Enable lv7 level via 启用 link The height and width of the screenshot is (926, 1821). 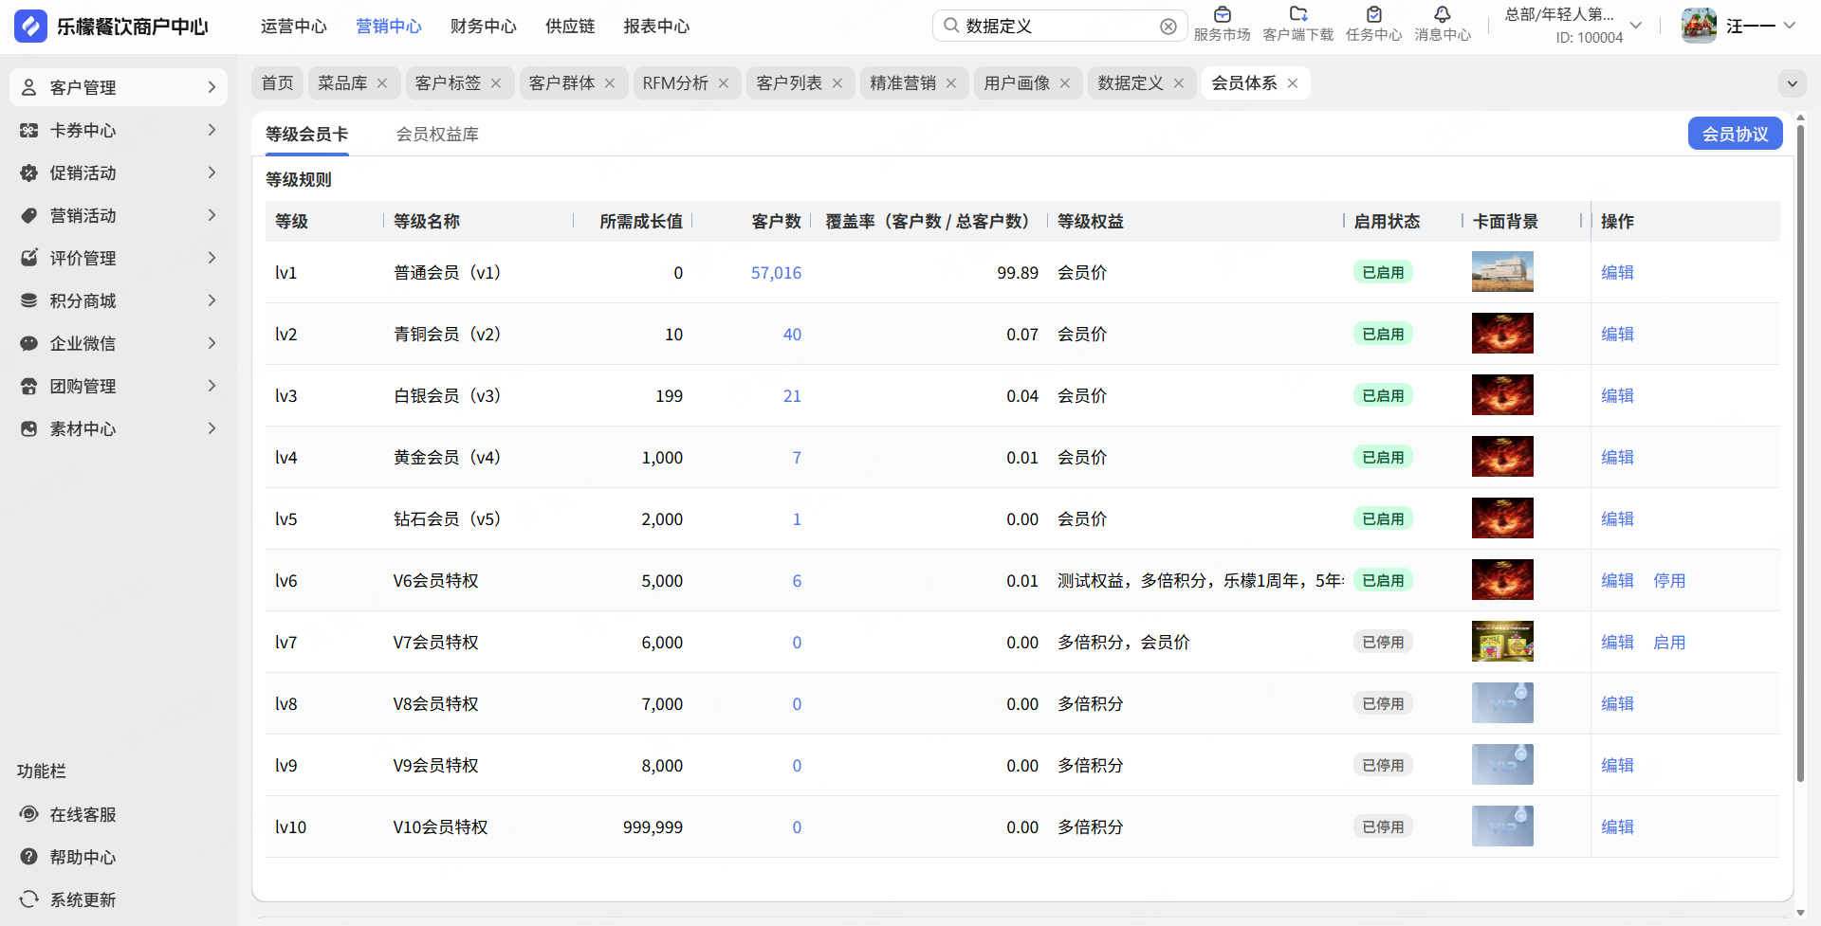point(1668,642)
